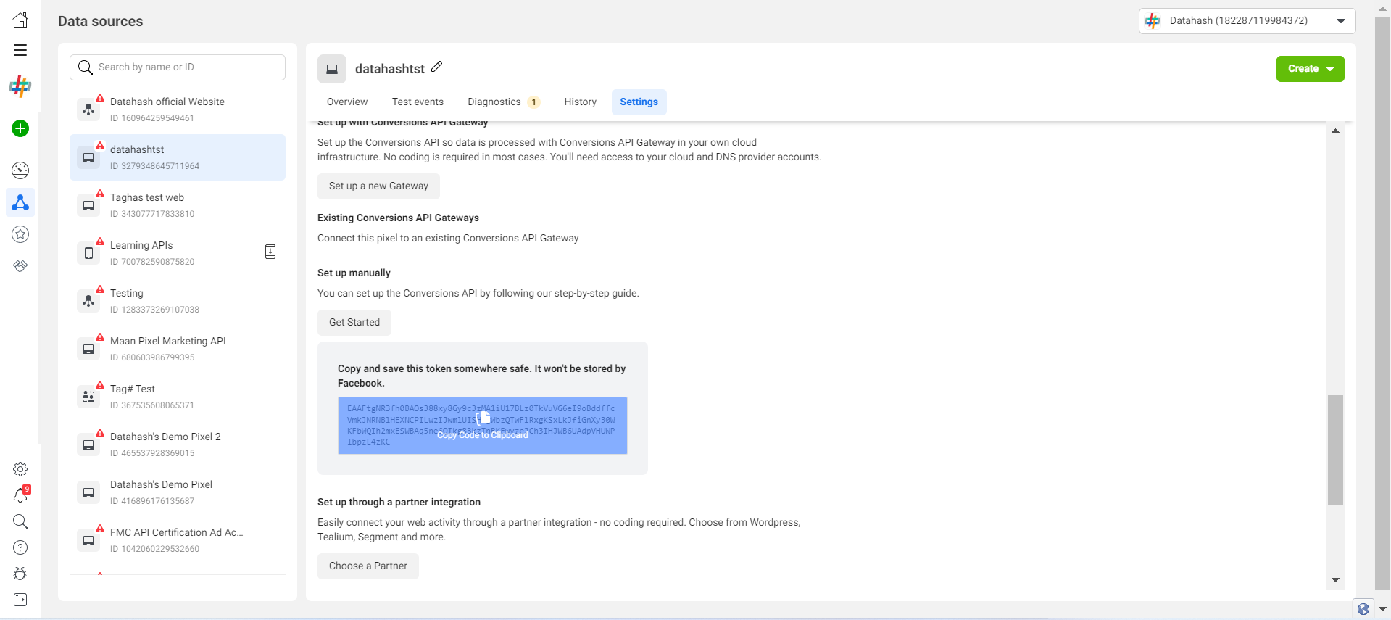Click Set up a new Gateway button
This screenshot has height=620, width=1391.
pyautogui.click(x=378, y=186)
